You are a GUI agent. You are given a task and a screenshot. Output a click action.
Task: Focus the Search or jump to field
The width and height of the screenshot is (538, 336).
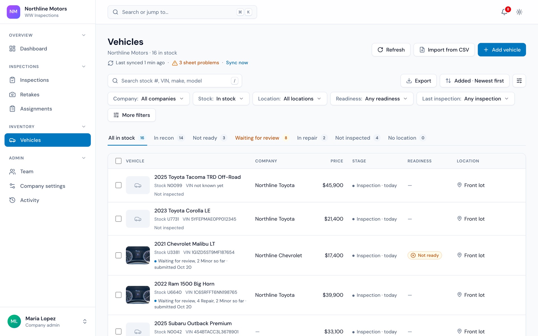(182, 12)
